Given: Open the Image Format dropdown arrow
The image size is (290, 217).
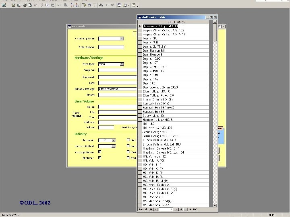Looking at the screenshot, I should (113, 140).
